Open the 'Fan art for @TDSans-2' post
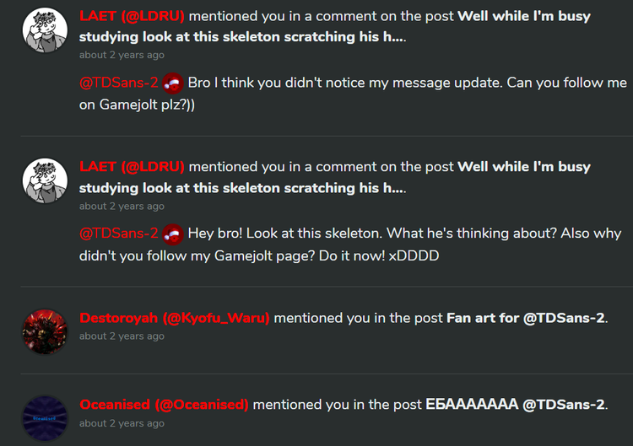Screen dimensions: 633x446 click(527, 318)
